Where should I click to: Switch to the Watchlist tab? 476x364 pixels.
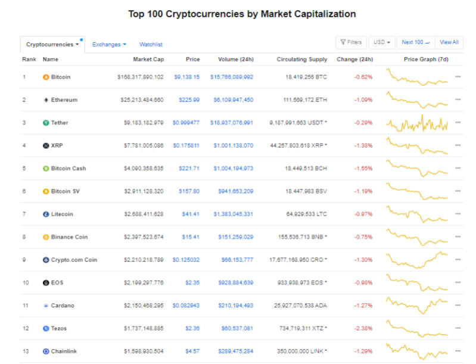tap(151, 44)
